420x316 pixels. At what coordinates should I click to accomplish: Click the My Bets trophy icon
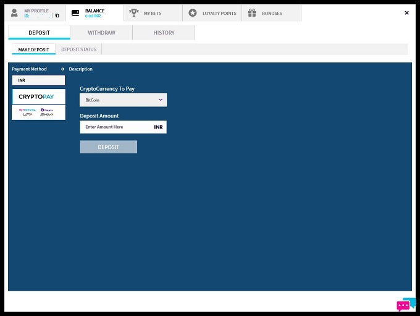(133, 13)
